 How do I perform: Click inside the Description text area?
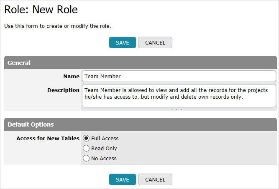click(x=179, y=96)
